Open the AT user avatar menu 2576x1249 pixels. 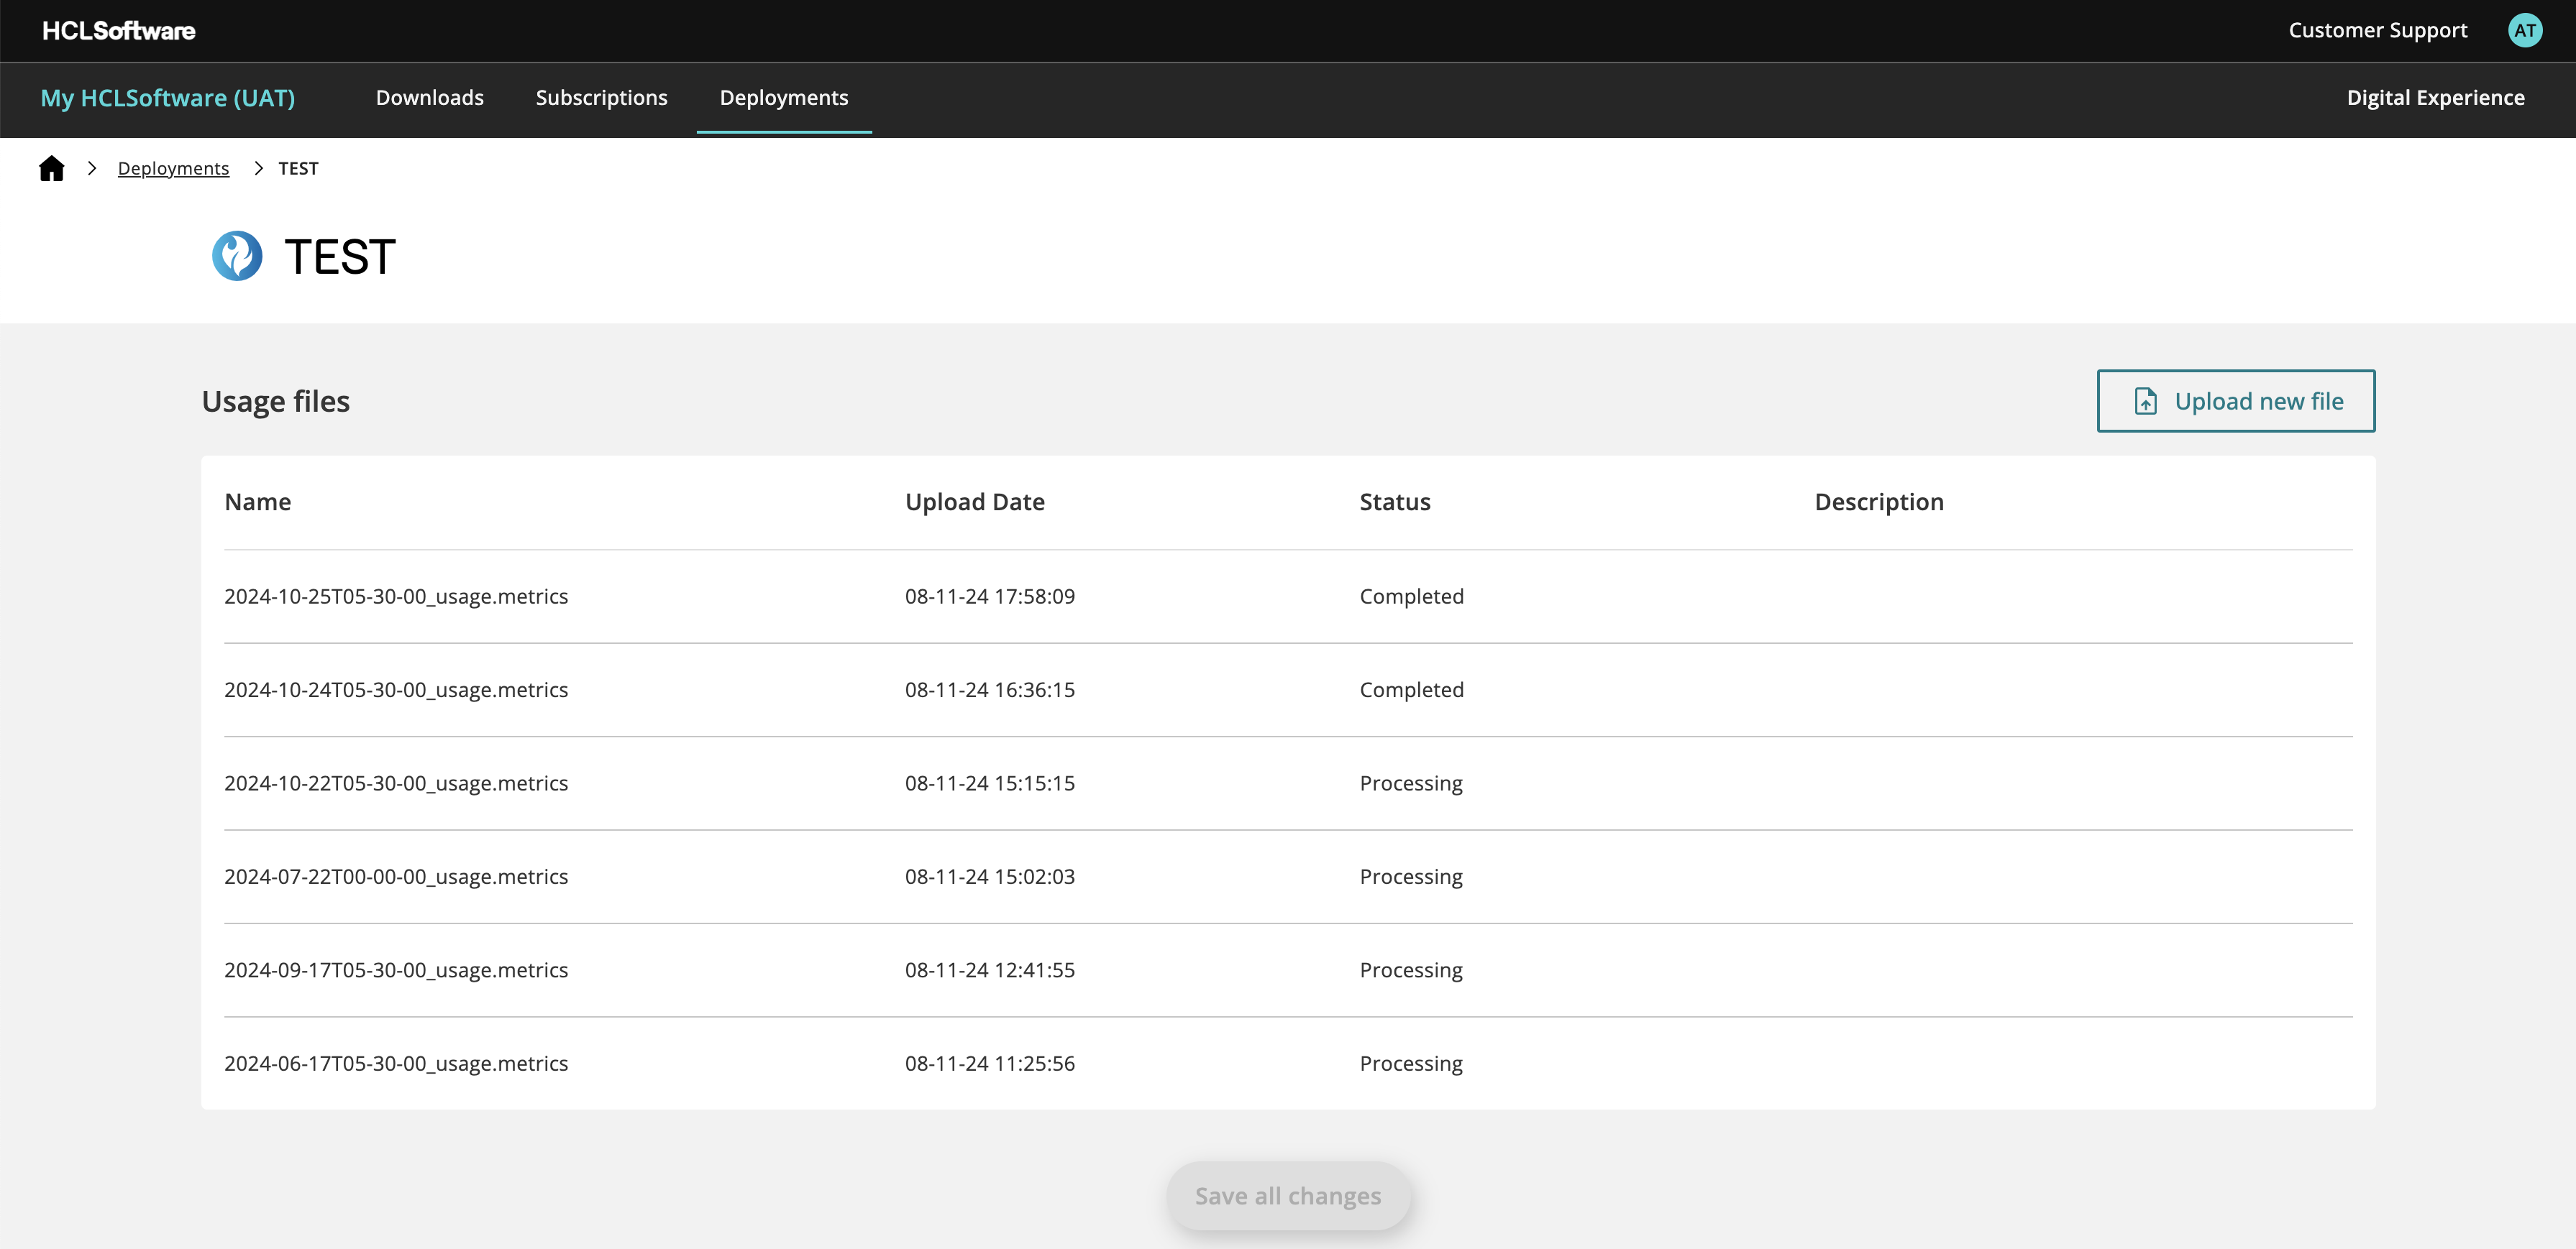tap(2524, 30)
